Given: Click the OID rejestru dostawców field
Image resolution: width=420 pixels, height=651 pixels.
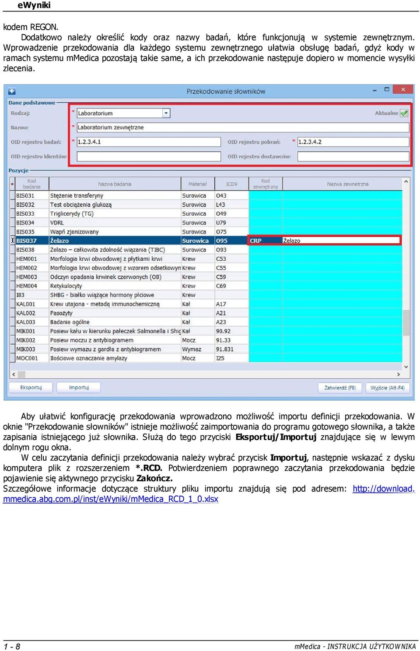Looking at the screenshot, I should click(353, 156).
